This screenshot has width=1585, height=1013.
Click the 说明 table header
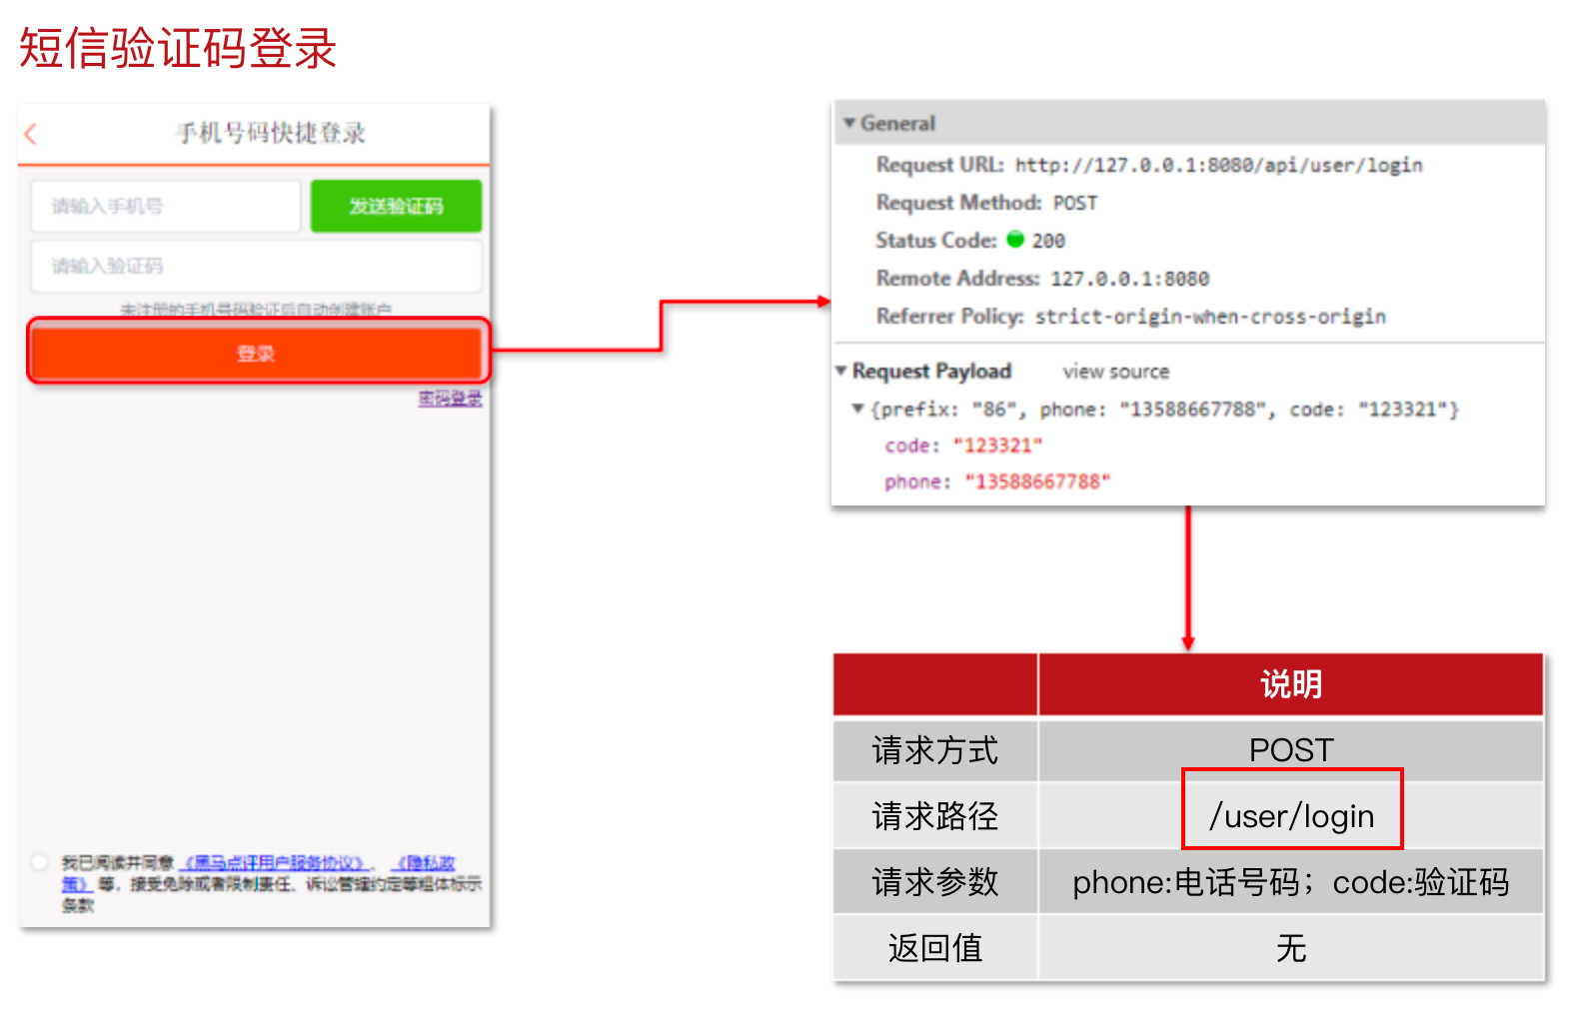(1291, 684)
